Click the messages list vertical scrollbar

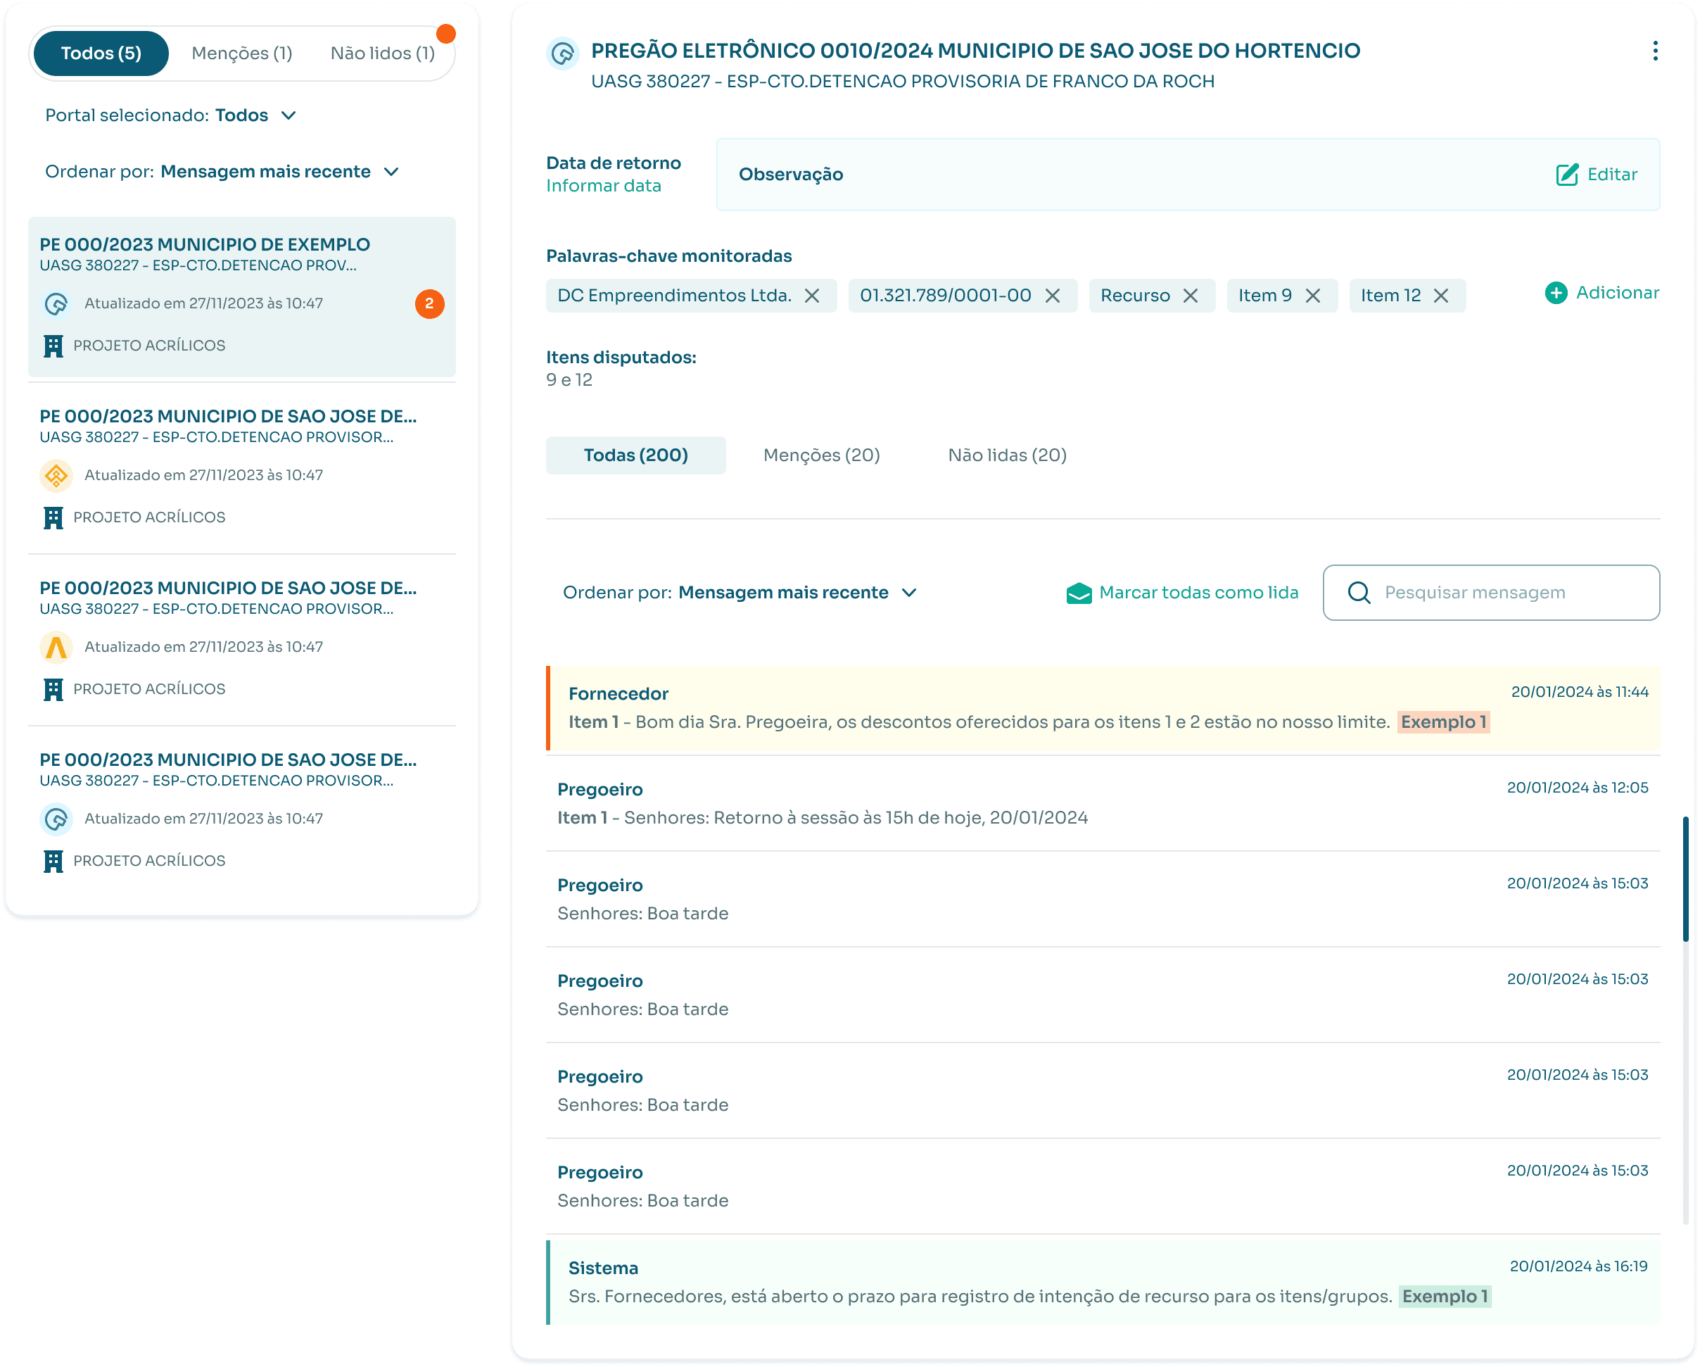1685,879
